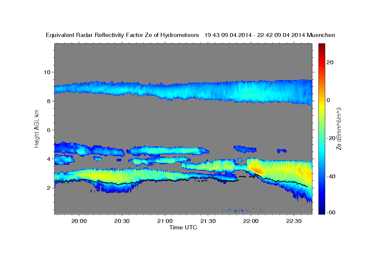Click the 22:00 time tick label
This screenshot has width=386, height=257.
click(x=251, y=221)
